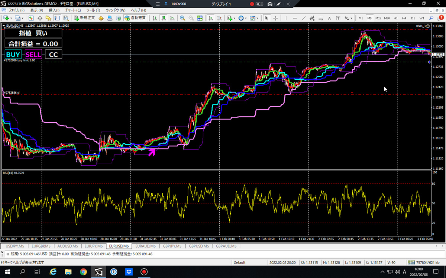The image size is (446, 278).
Task: Switch to the M15 timeframe
Action: [378, 18]
